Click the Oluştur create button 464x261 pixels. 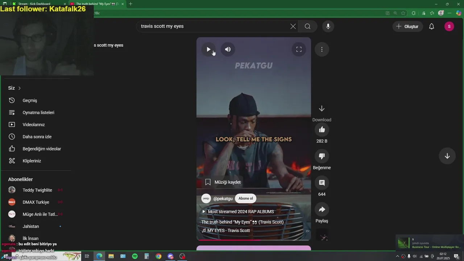tap(407, 26)
